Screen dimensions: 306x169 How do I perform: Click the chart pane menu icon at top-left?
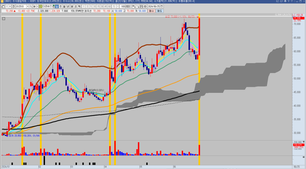point(3,19)
